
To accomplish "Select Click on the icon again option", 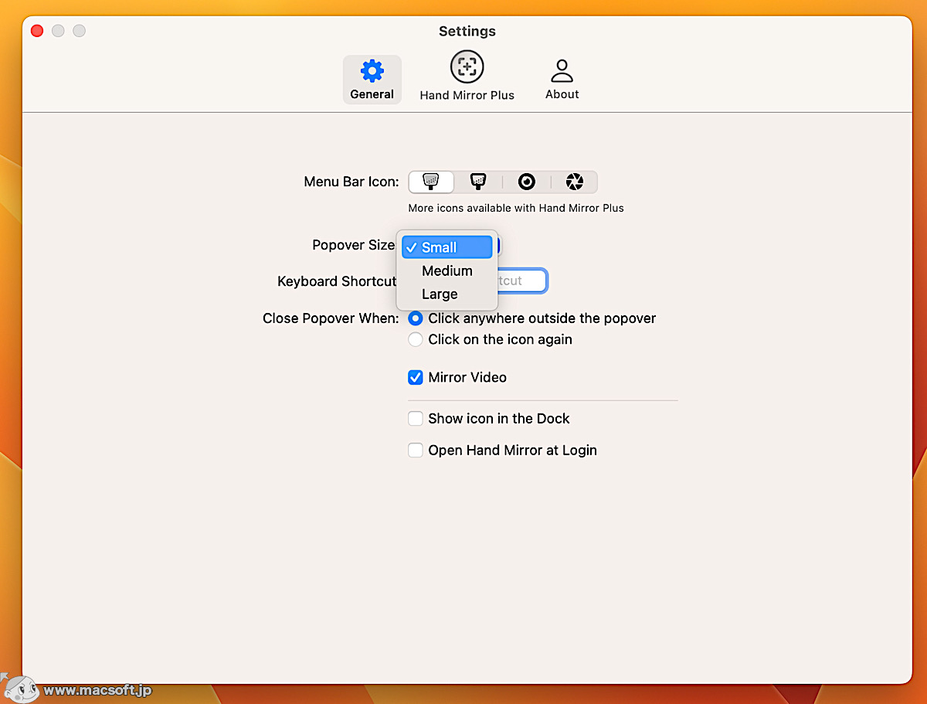I will point(416,339).
